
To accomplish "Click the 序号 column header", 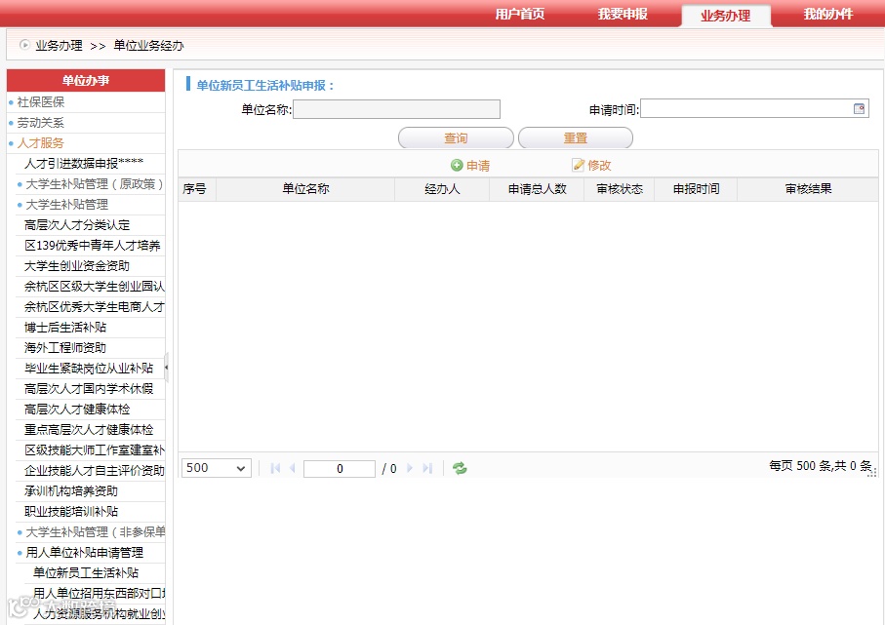I will click(196, 189).
